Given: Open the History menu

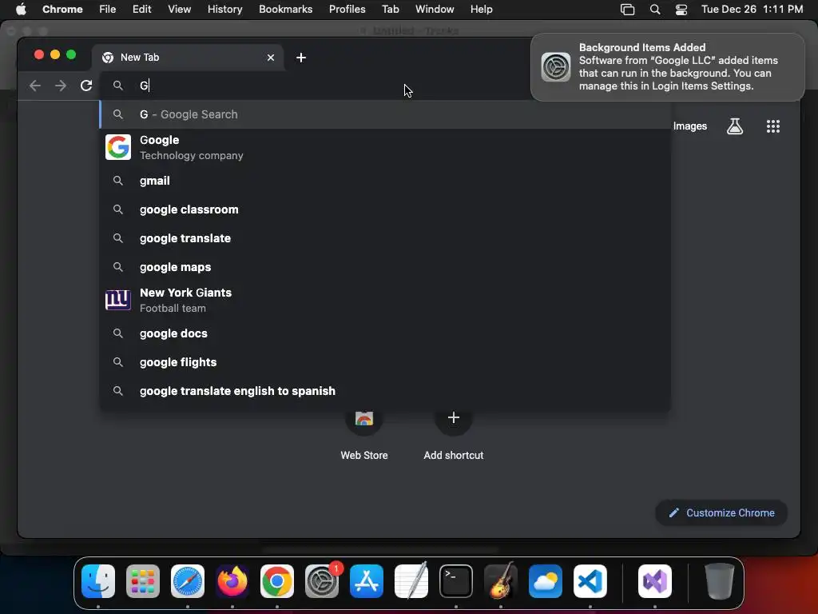Looking at the screenshot, I should point(224,9).
